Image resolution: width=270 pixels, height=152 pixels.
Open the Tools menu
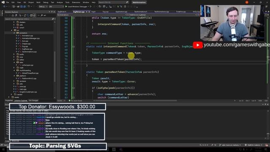point(67,3)
